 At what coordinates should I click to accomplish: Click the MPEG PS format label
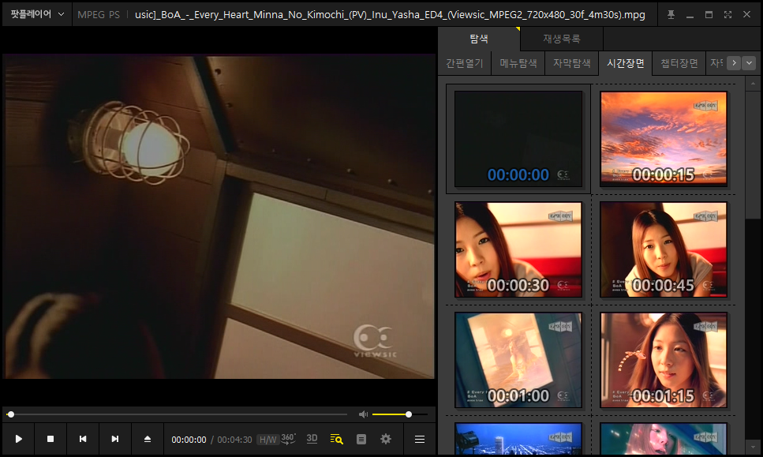point(99,14)
